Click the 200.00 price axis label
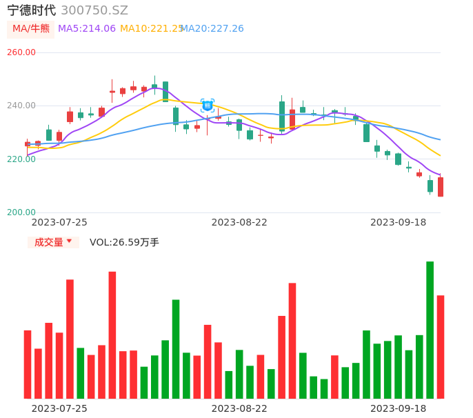The image size is (473, 418). click(x=21, y=212)
